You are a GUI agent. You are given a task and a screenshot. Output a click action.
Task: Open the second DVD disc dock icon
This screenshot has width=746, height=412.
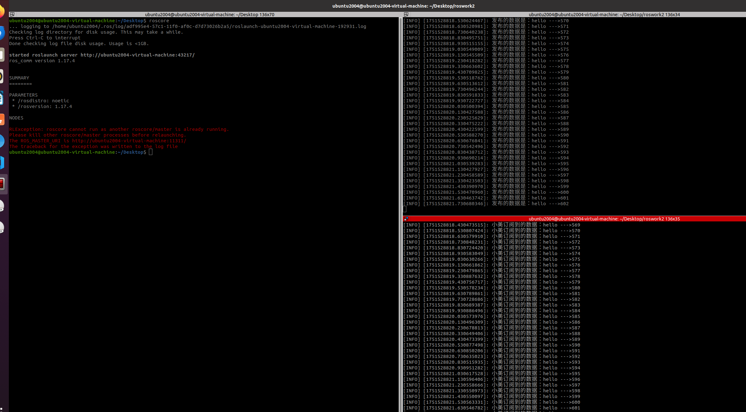(2, 227)
